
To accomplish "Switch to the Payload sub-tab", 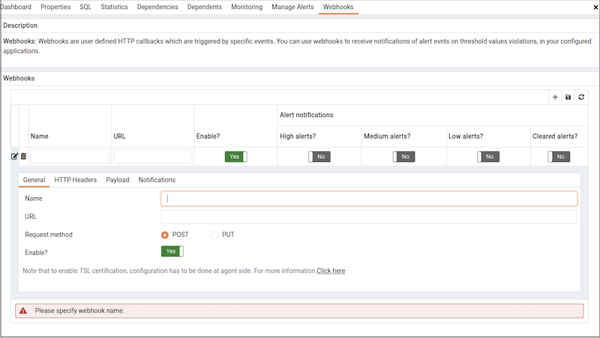I will [118, 180].
